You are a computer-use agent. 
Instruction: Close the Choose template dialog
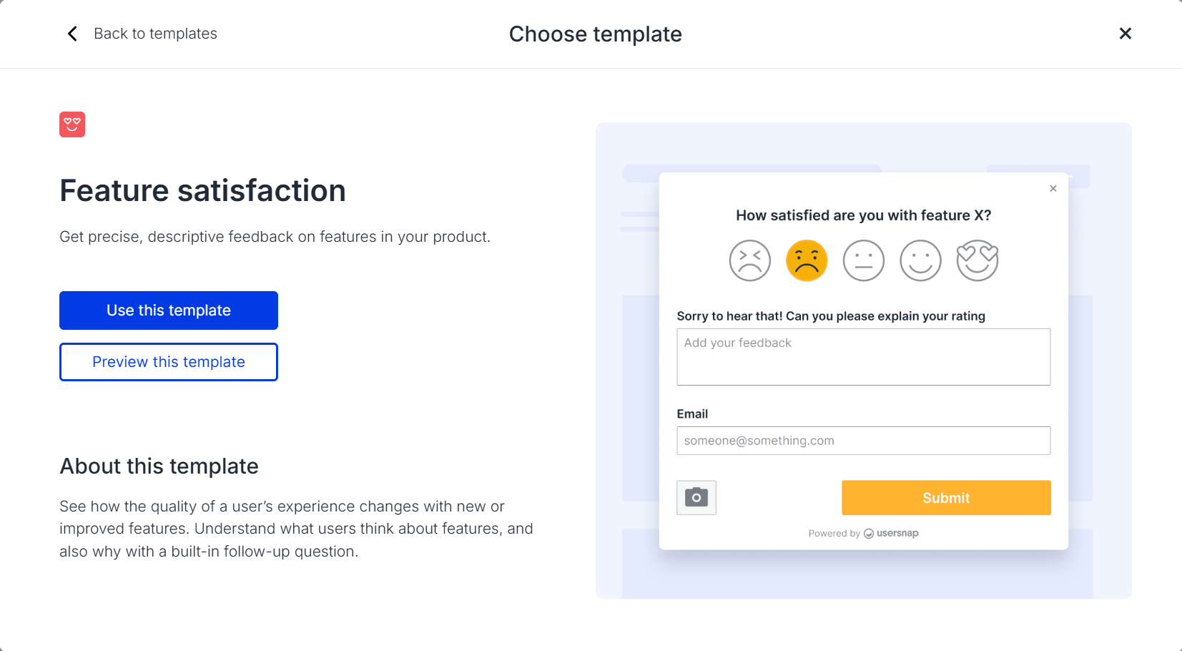pos(1125,34)
